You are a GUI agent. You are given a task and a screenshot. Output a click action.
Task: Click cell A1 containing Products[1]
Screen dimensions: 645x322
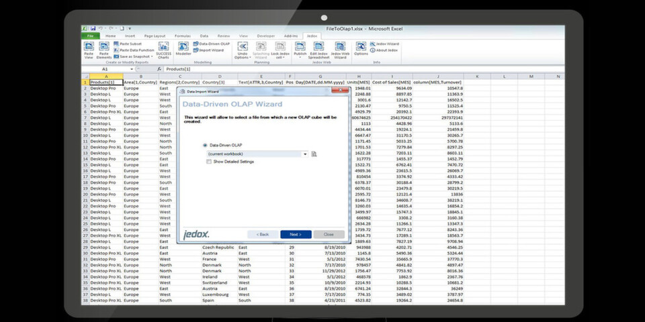(x=106, y=82)
